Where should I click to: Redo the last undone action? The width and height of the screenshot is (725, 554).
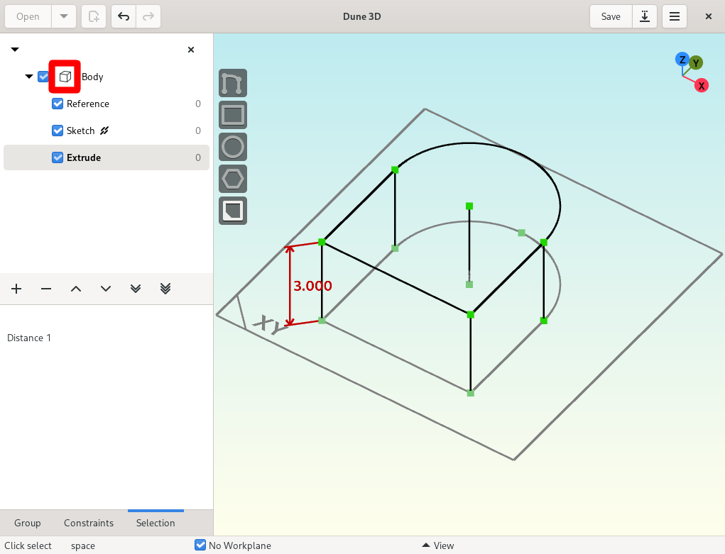click(x=148, y=16)
